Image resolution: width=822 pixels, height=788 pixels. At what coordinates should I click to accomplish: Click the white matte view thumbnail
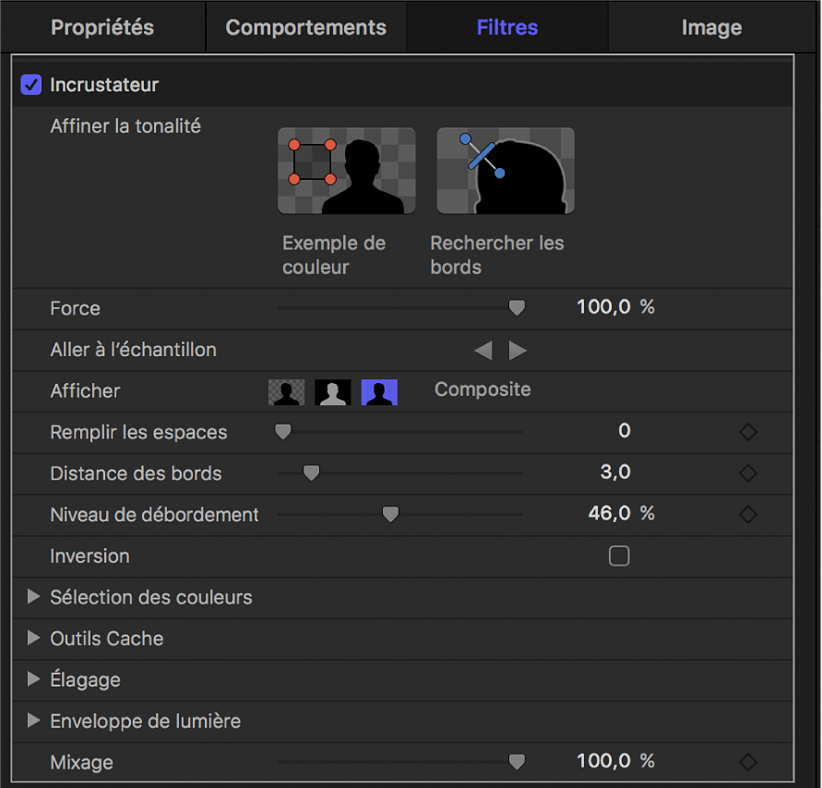pyautogui.click(x=332, y=391)
